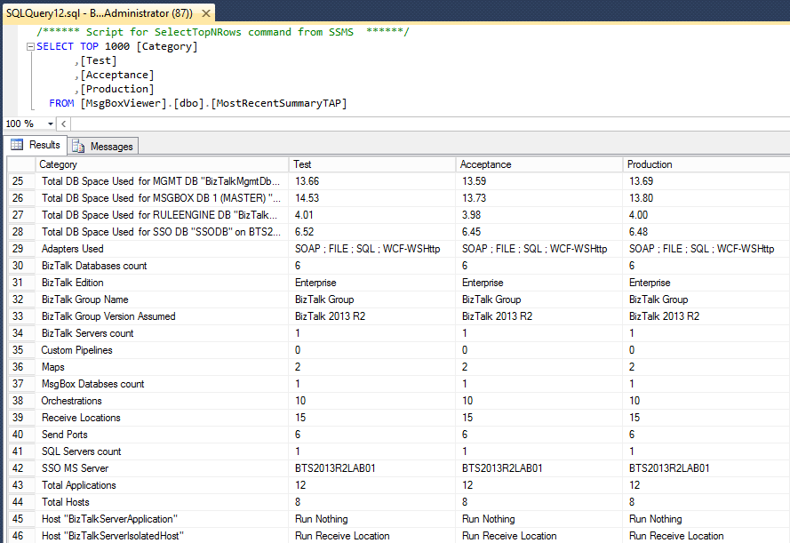Collapse the SELECT statement outline block

(x=31, y=47)
